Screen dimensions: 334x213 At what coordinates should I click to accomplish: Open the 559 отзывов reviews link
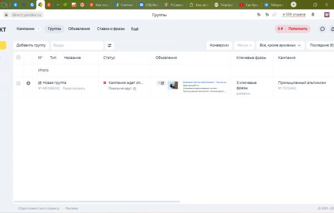coord(294,14)
